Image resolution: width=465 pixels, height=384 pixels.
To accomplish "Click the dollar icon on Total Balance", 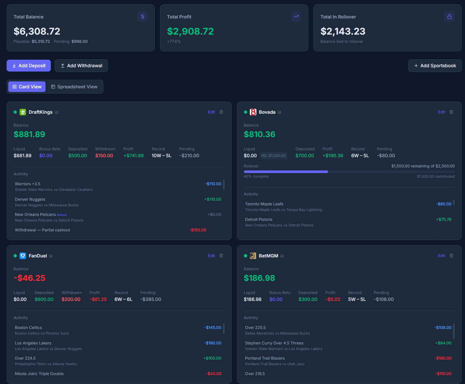I will tap(142, 16).
